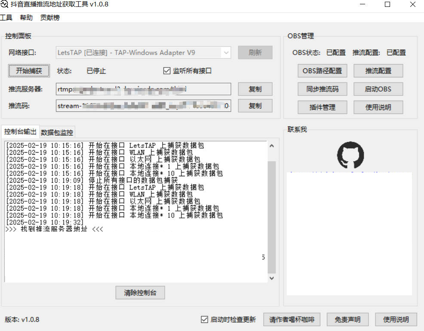Click 同步推流码 to sync the stream key

[x=323, y=89]
